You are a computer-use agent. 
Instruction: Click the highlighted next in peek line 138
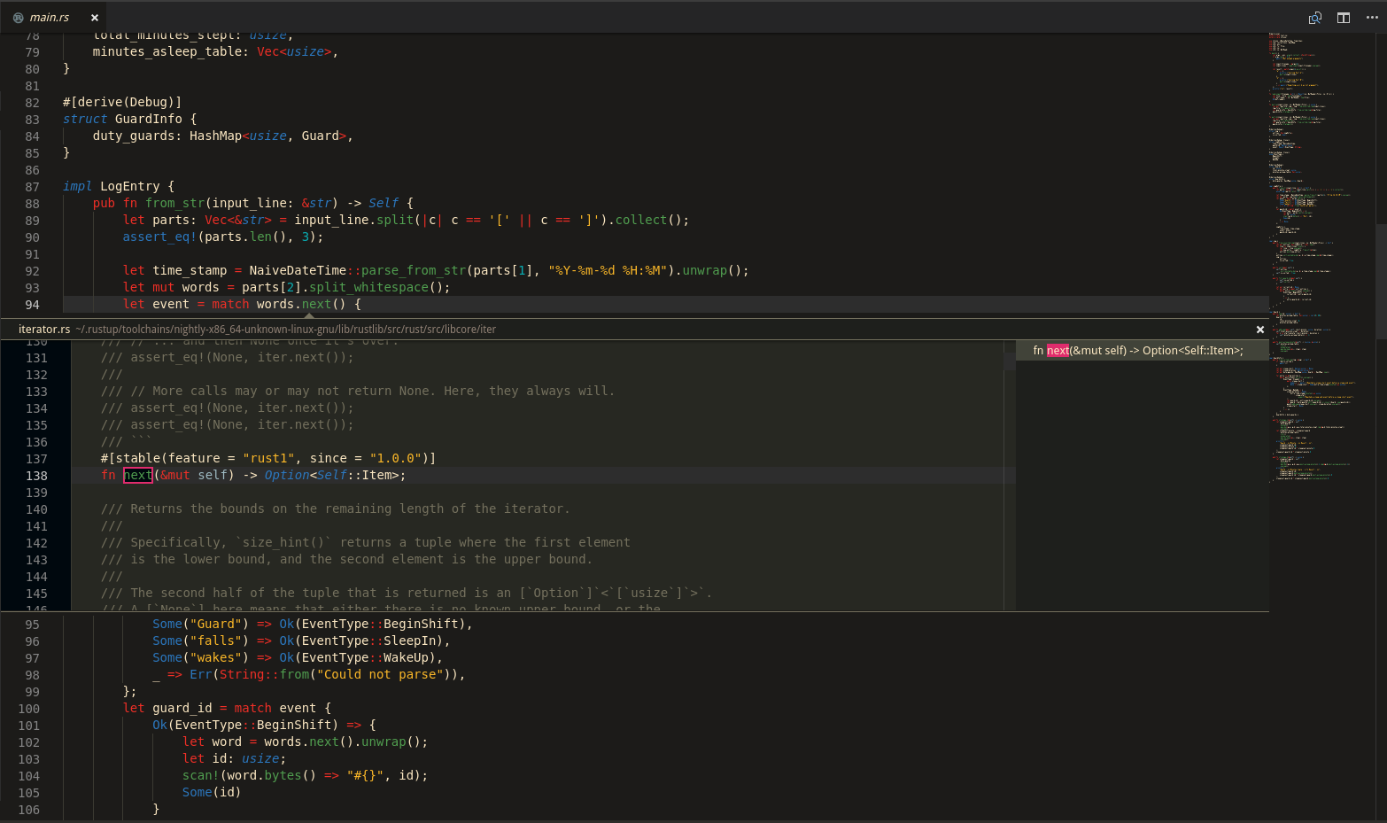pyautogui.click(x=138, y=476)
